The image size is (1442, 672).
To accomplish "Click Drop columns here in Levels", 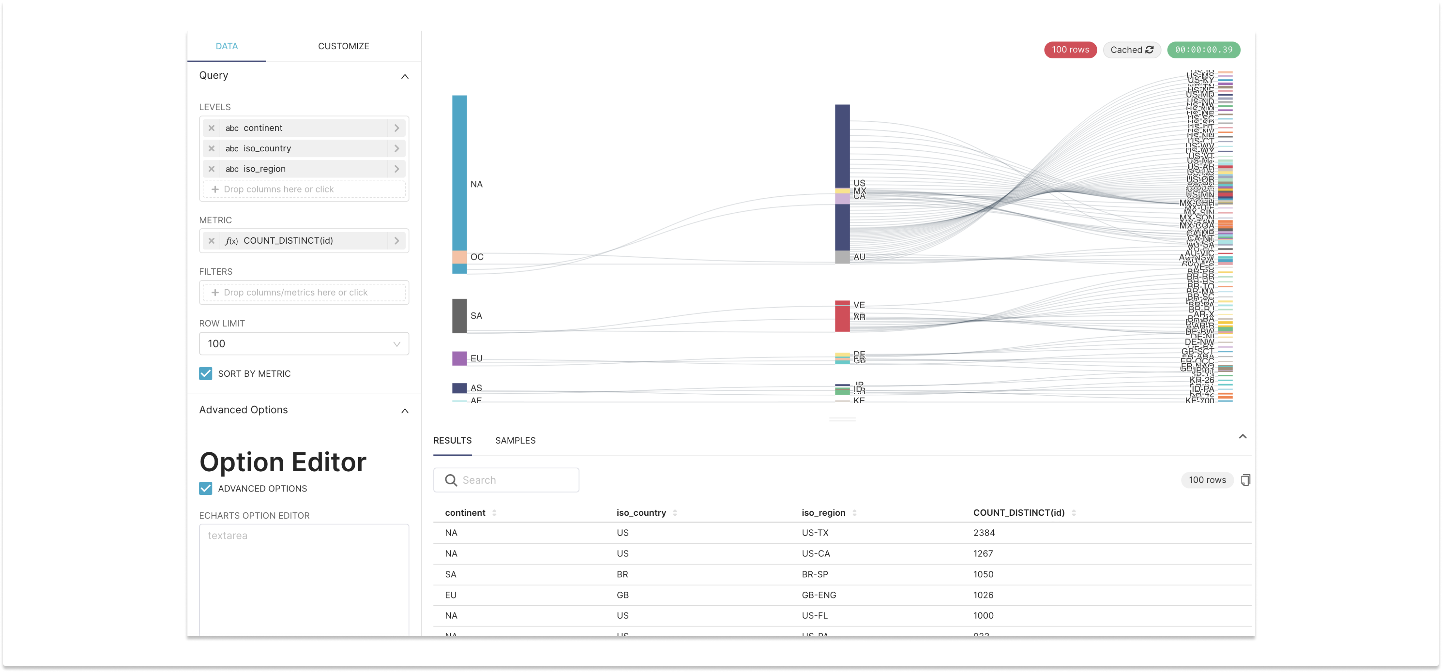I will 303,189.
